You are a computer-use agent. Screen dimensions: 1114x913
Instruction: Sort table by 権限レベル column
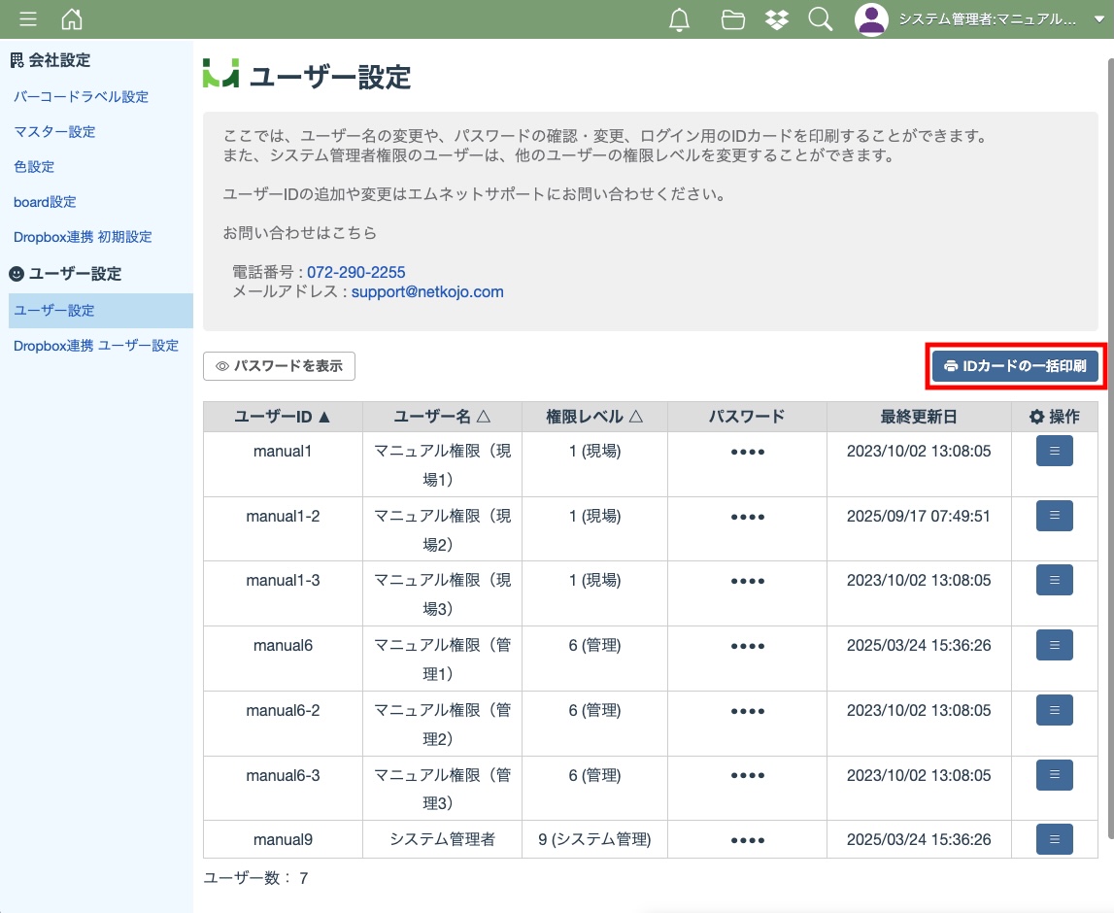594,417
